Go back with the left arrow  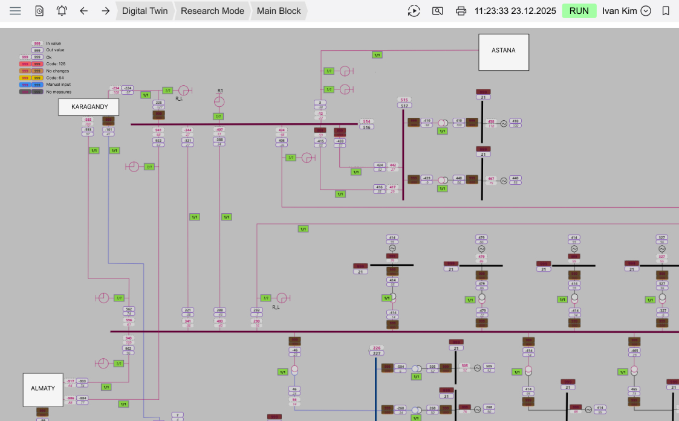(x=84, y=11)
